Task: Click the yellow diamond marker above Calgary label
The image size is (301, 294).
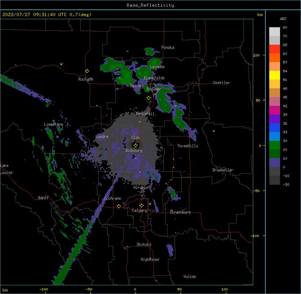Action: click(x=141, y=206)
